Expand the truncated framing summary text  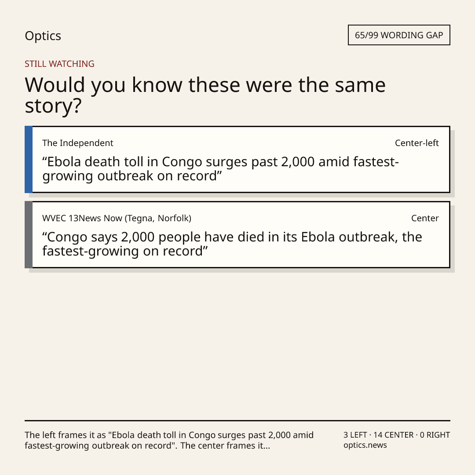[x=169, y=440]
